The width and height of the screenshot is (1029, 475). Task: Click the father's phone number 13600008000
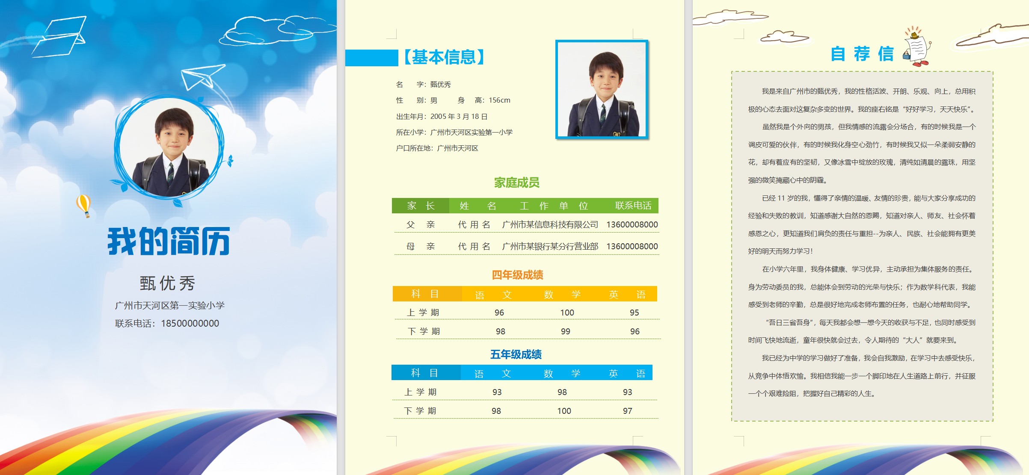pos(632,225)
